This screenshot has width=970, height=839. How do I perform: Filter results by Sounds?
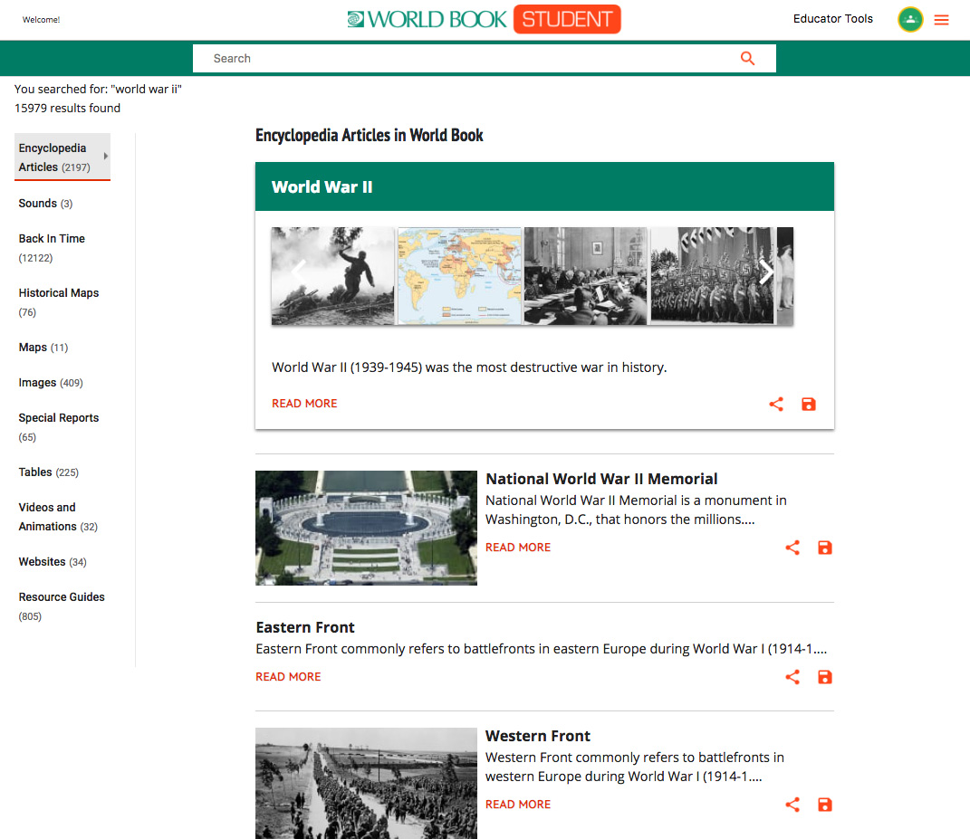point(45,204)
